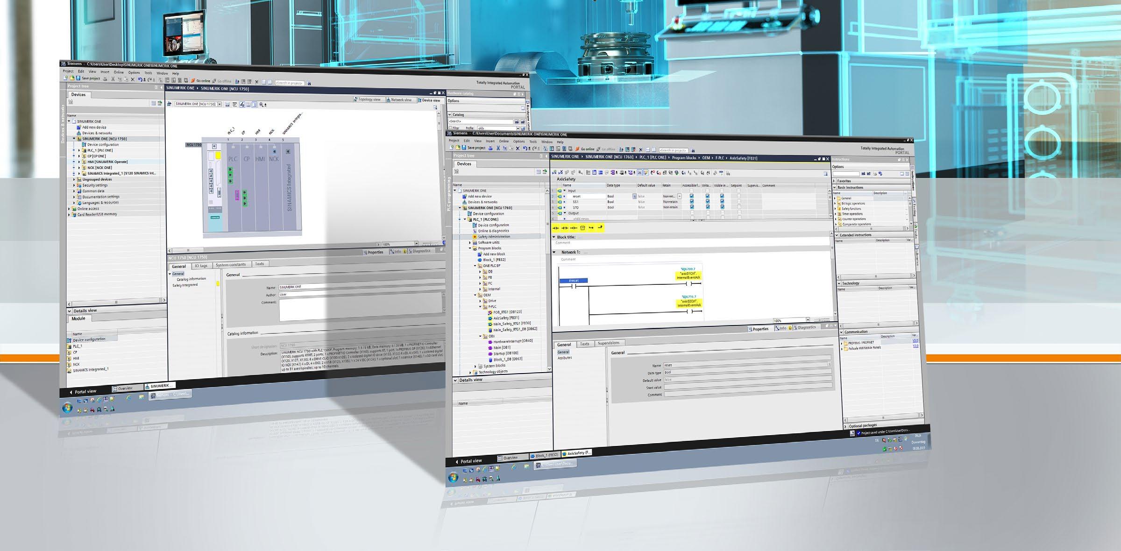Screen dimensions: 1121x551
Task: Click Windows Start orb on left window taskbar
Action: pos(67,408)
